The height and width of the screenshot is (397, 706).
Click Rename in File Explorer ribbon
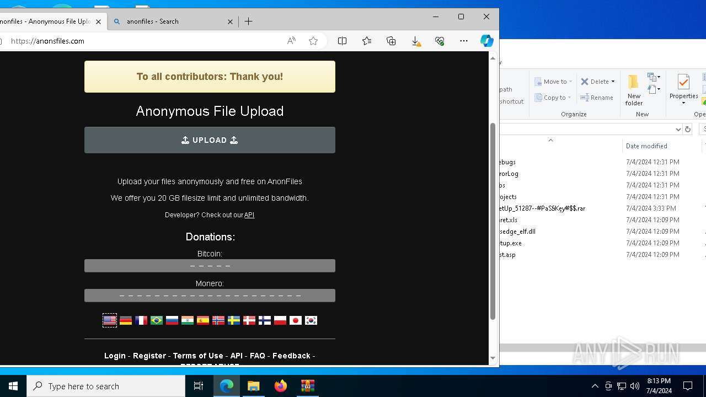(597, 98)
